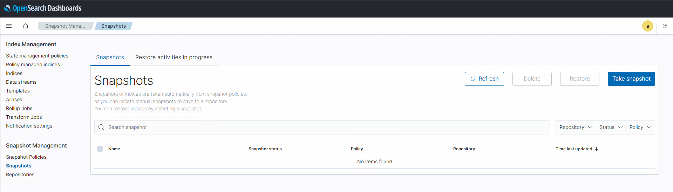This screenshot has height=192, width=673.
Task: Open the user avatar menu
Action: click(x=647, y=26)
